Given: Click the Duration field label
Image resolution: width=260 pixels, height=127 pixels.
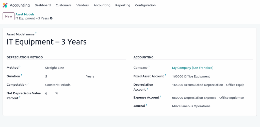Looking at the screenshot, I should click(x=13, y=76).
